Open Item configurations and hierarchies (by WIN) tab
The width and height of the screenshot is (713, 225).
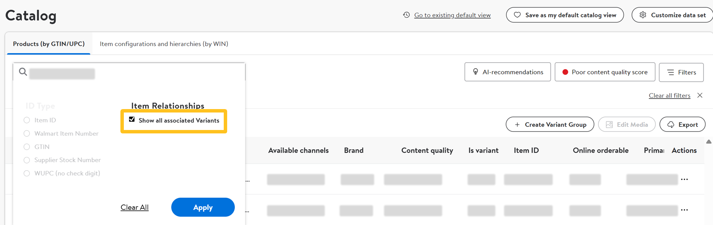(x=164, y=44)
